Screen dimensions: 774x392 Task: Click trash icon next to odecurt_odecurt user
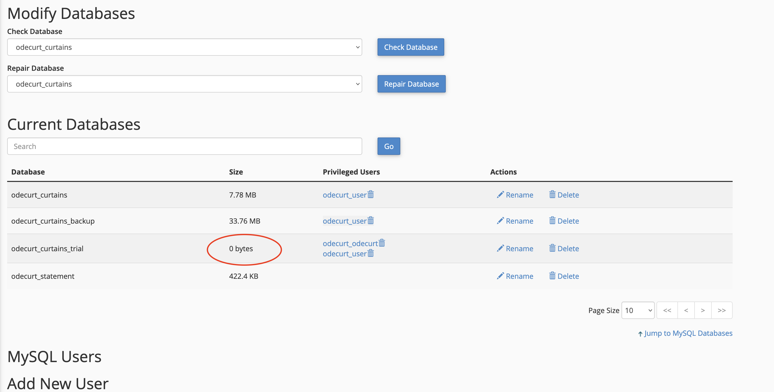coord(382,243)
